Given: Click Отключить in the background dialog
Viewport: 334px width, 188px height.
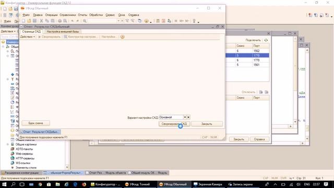Looking at the screenshot, I should click(248, 92).
